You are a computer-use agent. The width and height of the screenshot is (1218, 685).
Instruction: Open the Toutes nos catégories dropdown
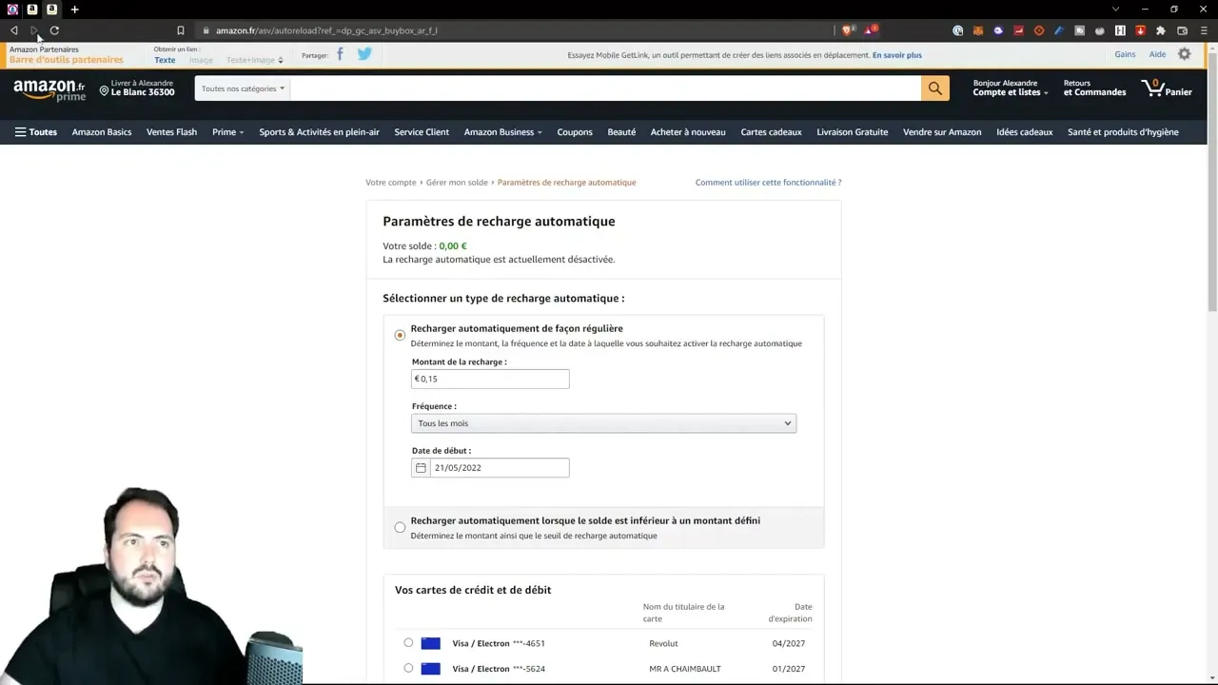[241, 88]
